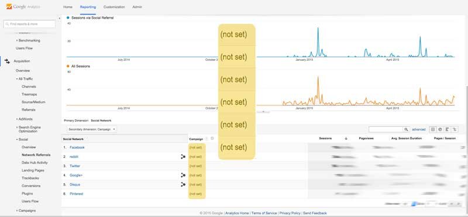Open the Admin tab
This screenshot has width=468, height=217.
tap(137, 7)
